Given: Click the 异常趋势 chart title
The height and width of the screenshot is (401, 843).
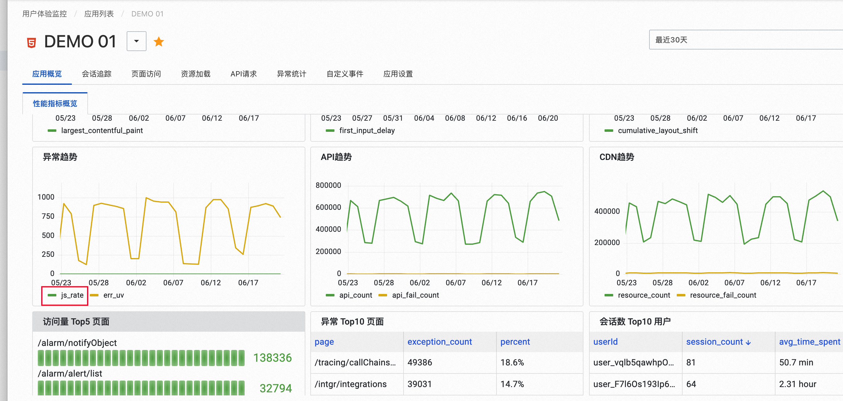Looking at the screenshot, I should 60,157.
